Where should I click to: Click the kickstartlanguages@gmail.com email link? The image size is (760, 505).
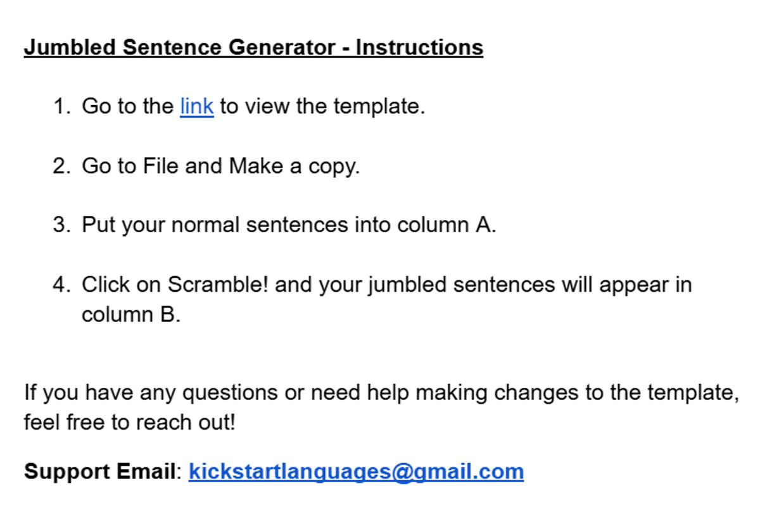[356, 471]
